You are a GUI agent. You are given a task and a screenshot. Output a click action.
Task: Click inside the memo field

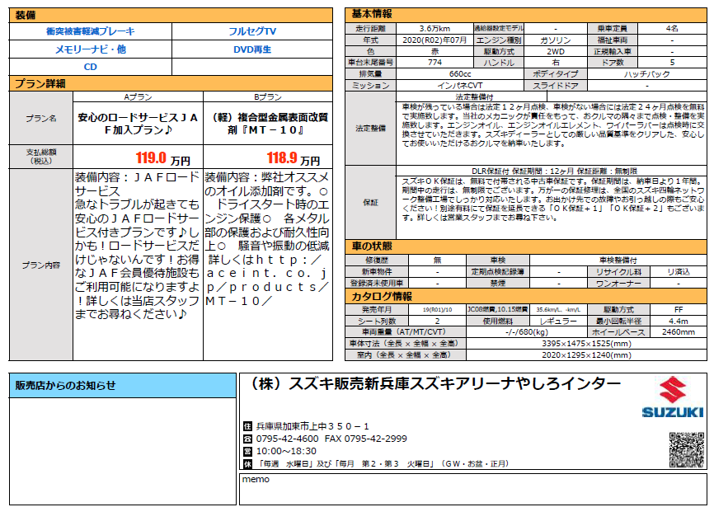[472, 491]
